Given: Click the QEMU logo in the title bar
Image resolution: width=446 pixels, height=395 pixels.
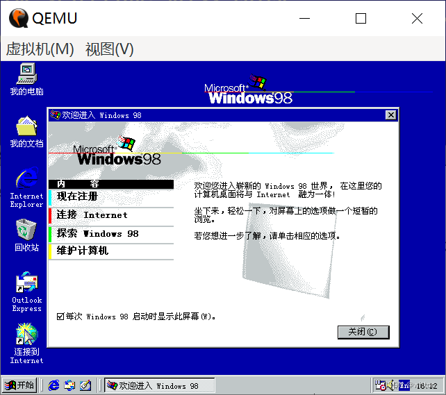Looking at the screenshot, I should 19,18.
